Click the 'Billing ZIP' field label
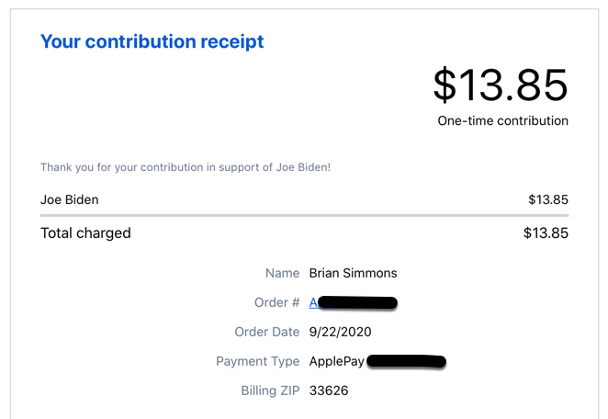The image size is (608, 419). pyautogui.click(x=270, y=391)
